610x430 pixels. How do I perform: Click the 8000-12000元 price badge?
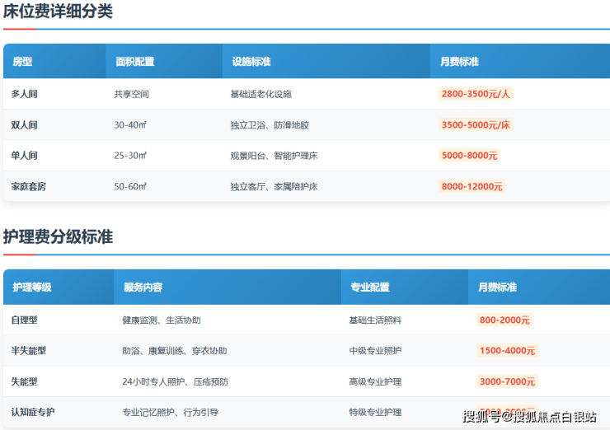click(472, 187)
